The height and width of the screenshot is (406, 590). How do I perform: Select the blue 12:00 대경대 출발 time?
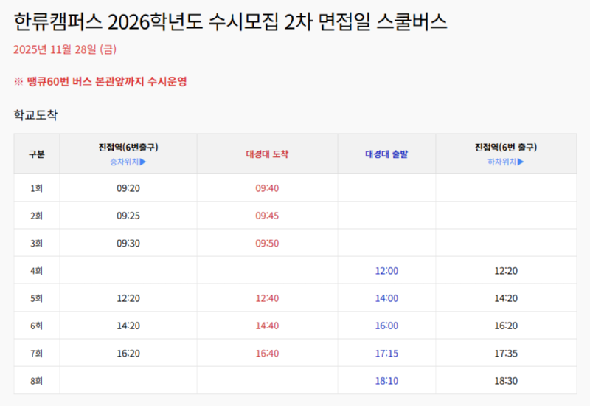tap(386, 271)
